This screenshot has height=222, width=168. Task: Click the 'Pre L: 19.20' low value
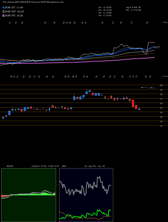pos(105,13)
